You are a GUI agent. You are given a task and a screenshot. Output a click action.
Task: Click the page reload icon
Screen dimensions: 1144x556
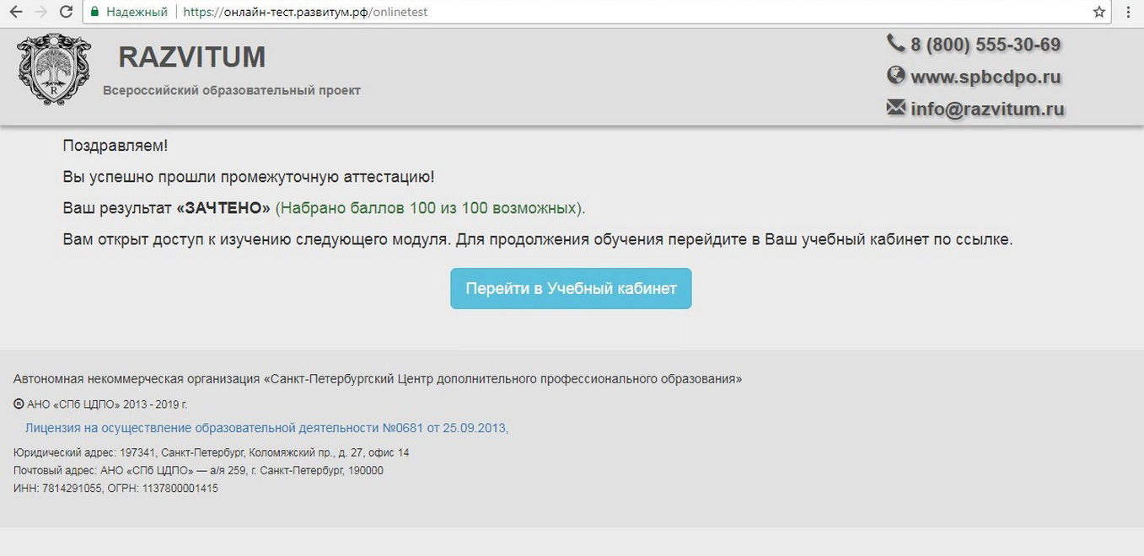(67, 12)
